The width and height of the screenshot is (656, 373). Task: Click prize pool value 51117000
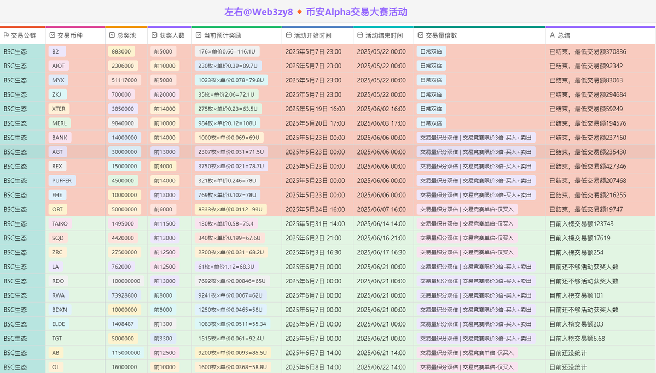[x=124, y=80]
